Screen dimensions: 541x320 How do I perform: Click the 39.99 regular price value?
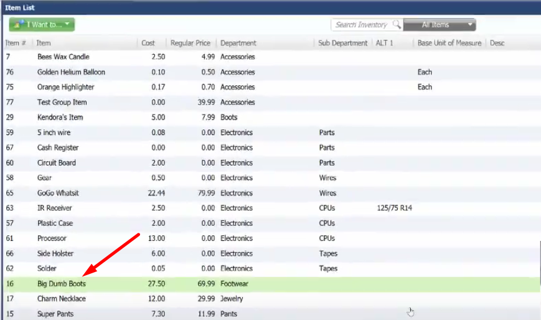[x=206, y=102]
